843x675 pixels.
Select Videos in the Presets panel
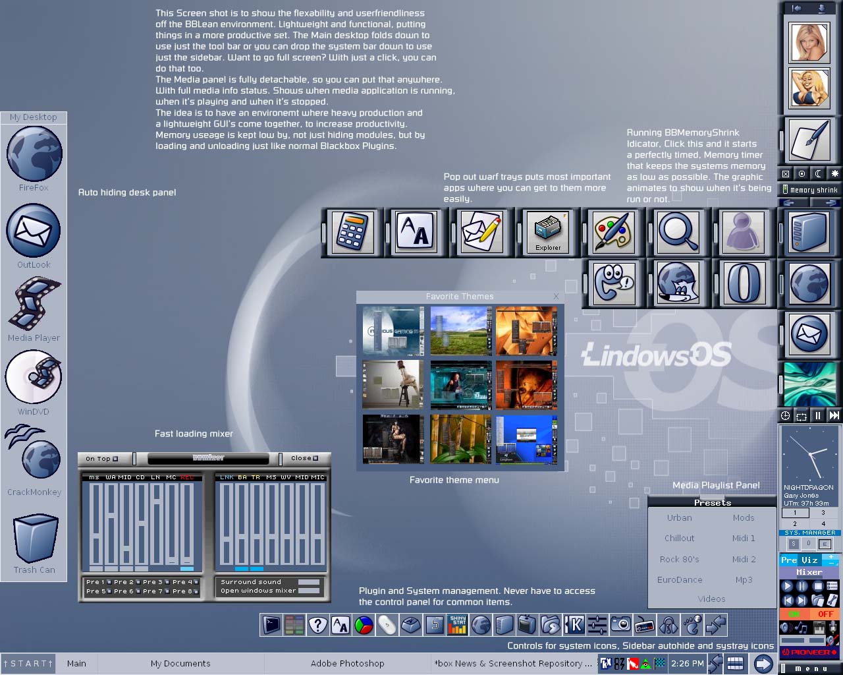tap(711, 599)
